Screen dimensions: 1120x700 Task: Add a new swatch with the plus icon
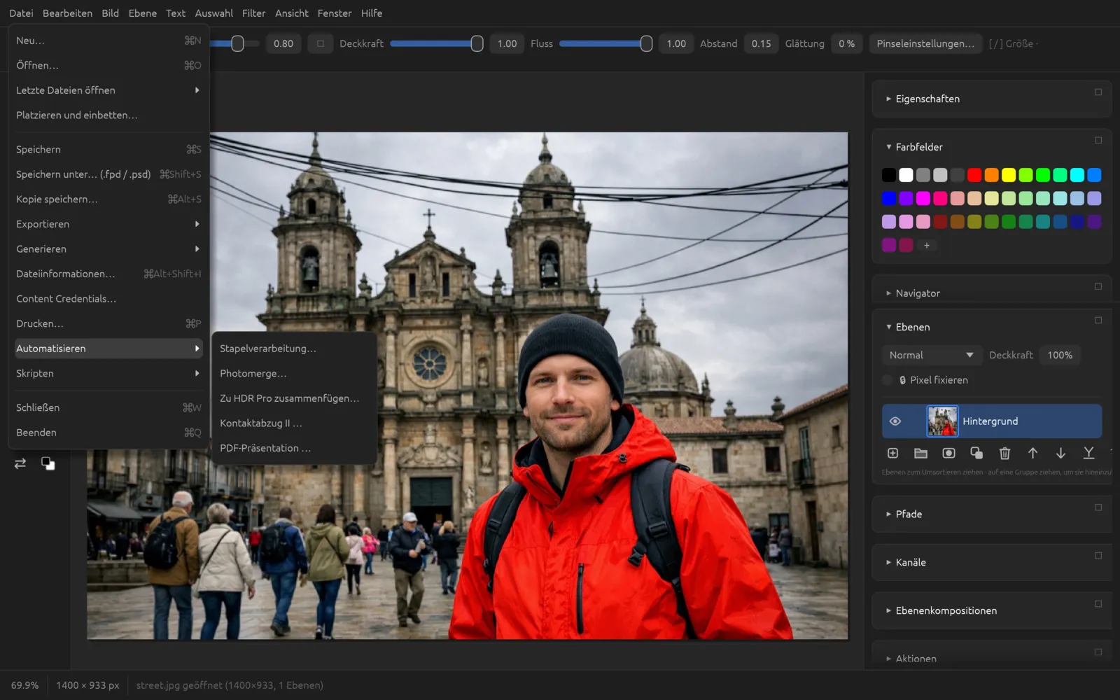coord(926,245)
